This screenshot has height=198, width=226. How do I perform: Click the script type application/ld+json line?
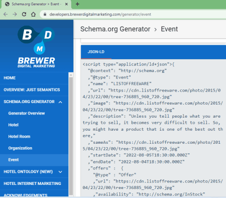[x=129, y=64]
